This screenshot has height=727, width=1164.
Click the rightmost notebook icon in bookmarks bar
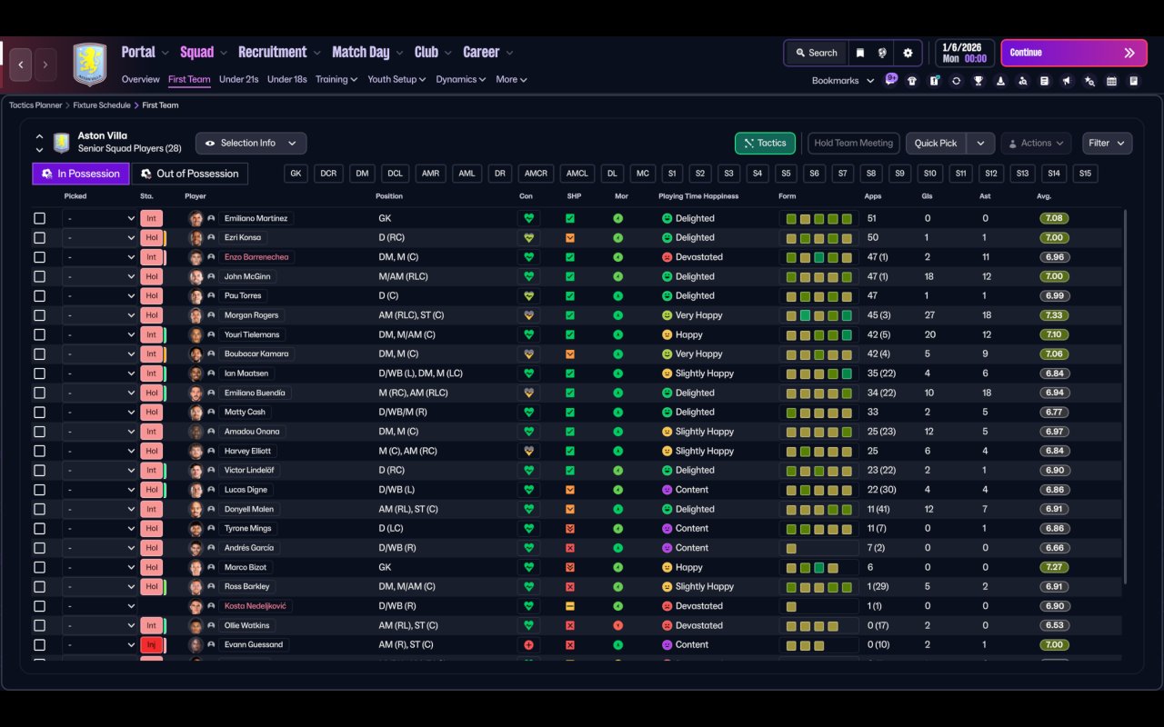[x=1134, y=81]
